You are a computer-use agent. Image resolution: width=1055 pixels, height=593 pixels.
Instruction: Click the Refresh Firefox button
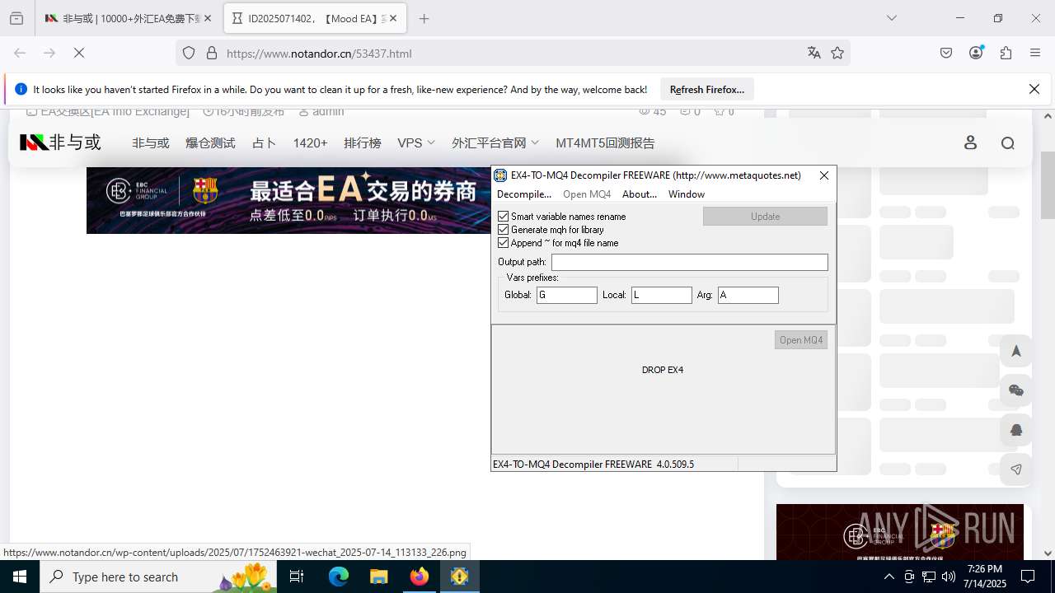point(707,89)
